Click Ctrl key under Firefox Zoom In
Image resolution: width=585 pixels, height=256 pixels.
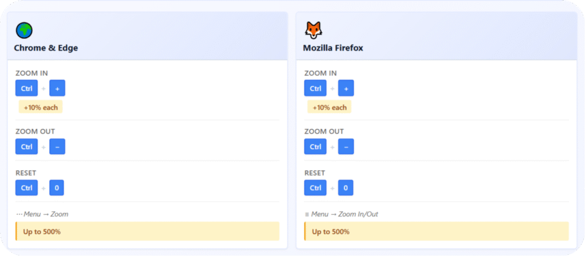click(315, 89)
